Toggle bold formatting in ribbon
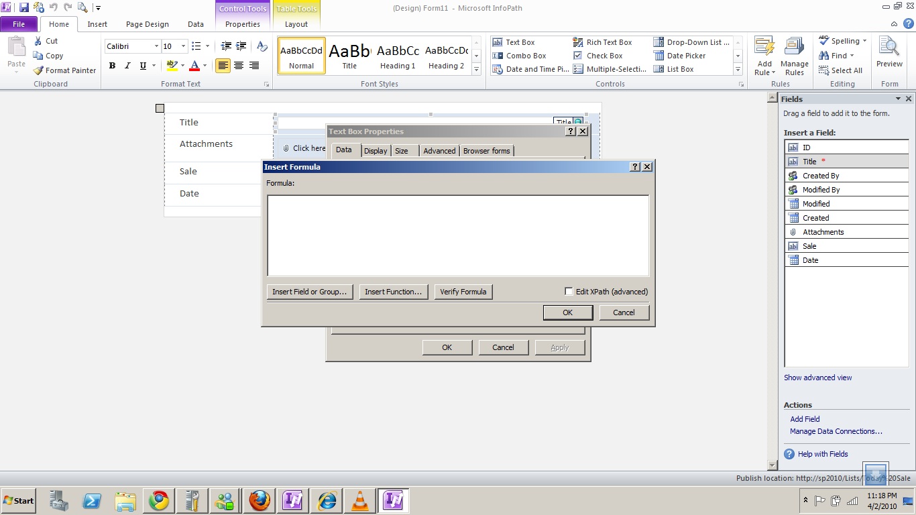The width and height of the screenshot is (916, 515). pyautogui.click(x=112, y=66)
